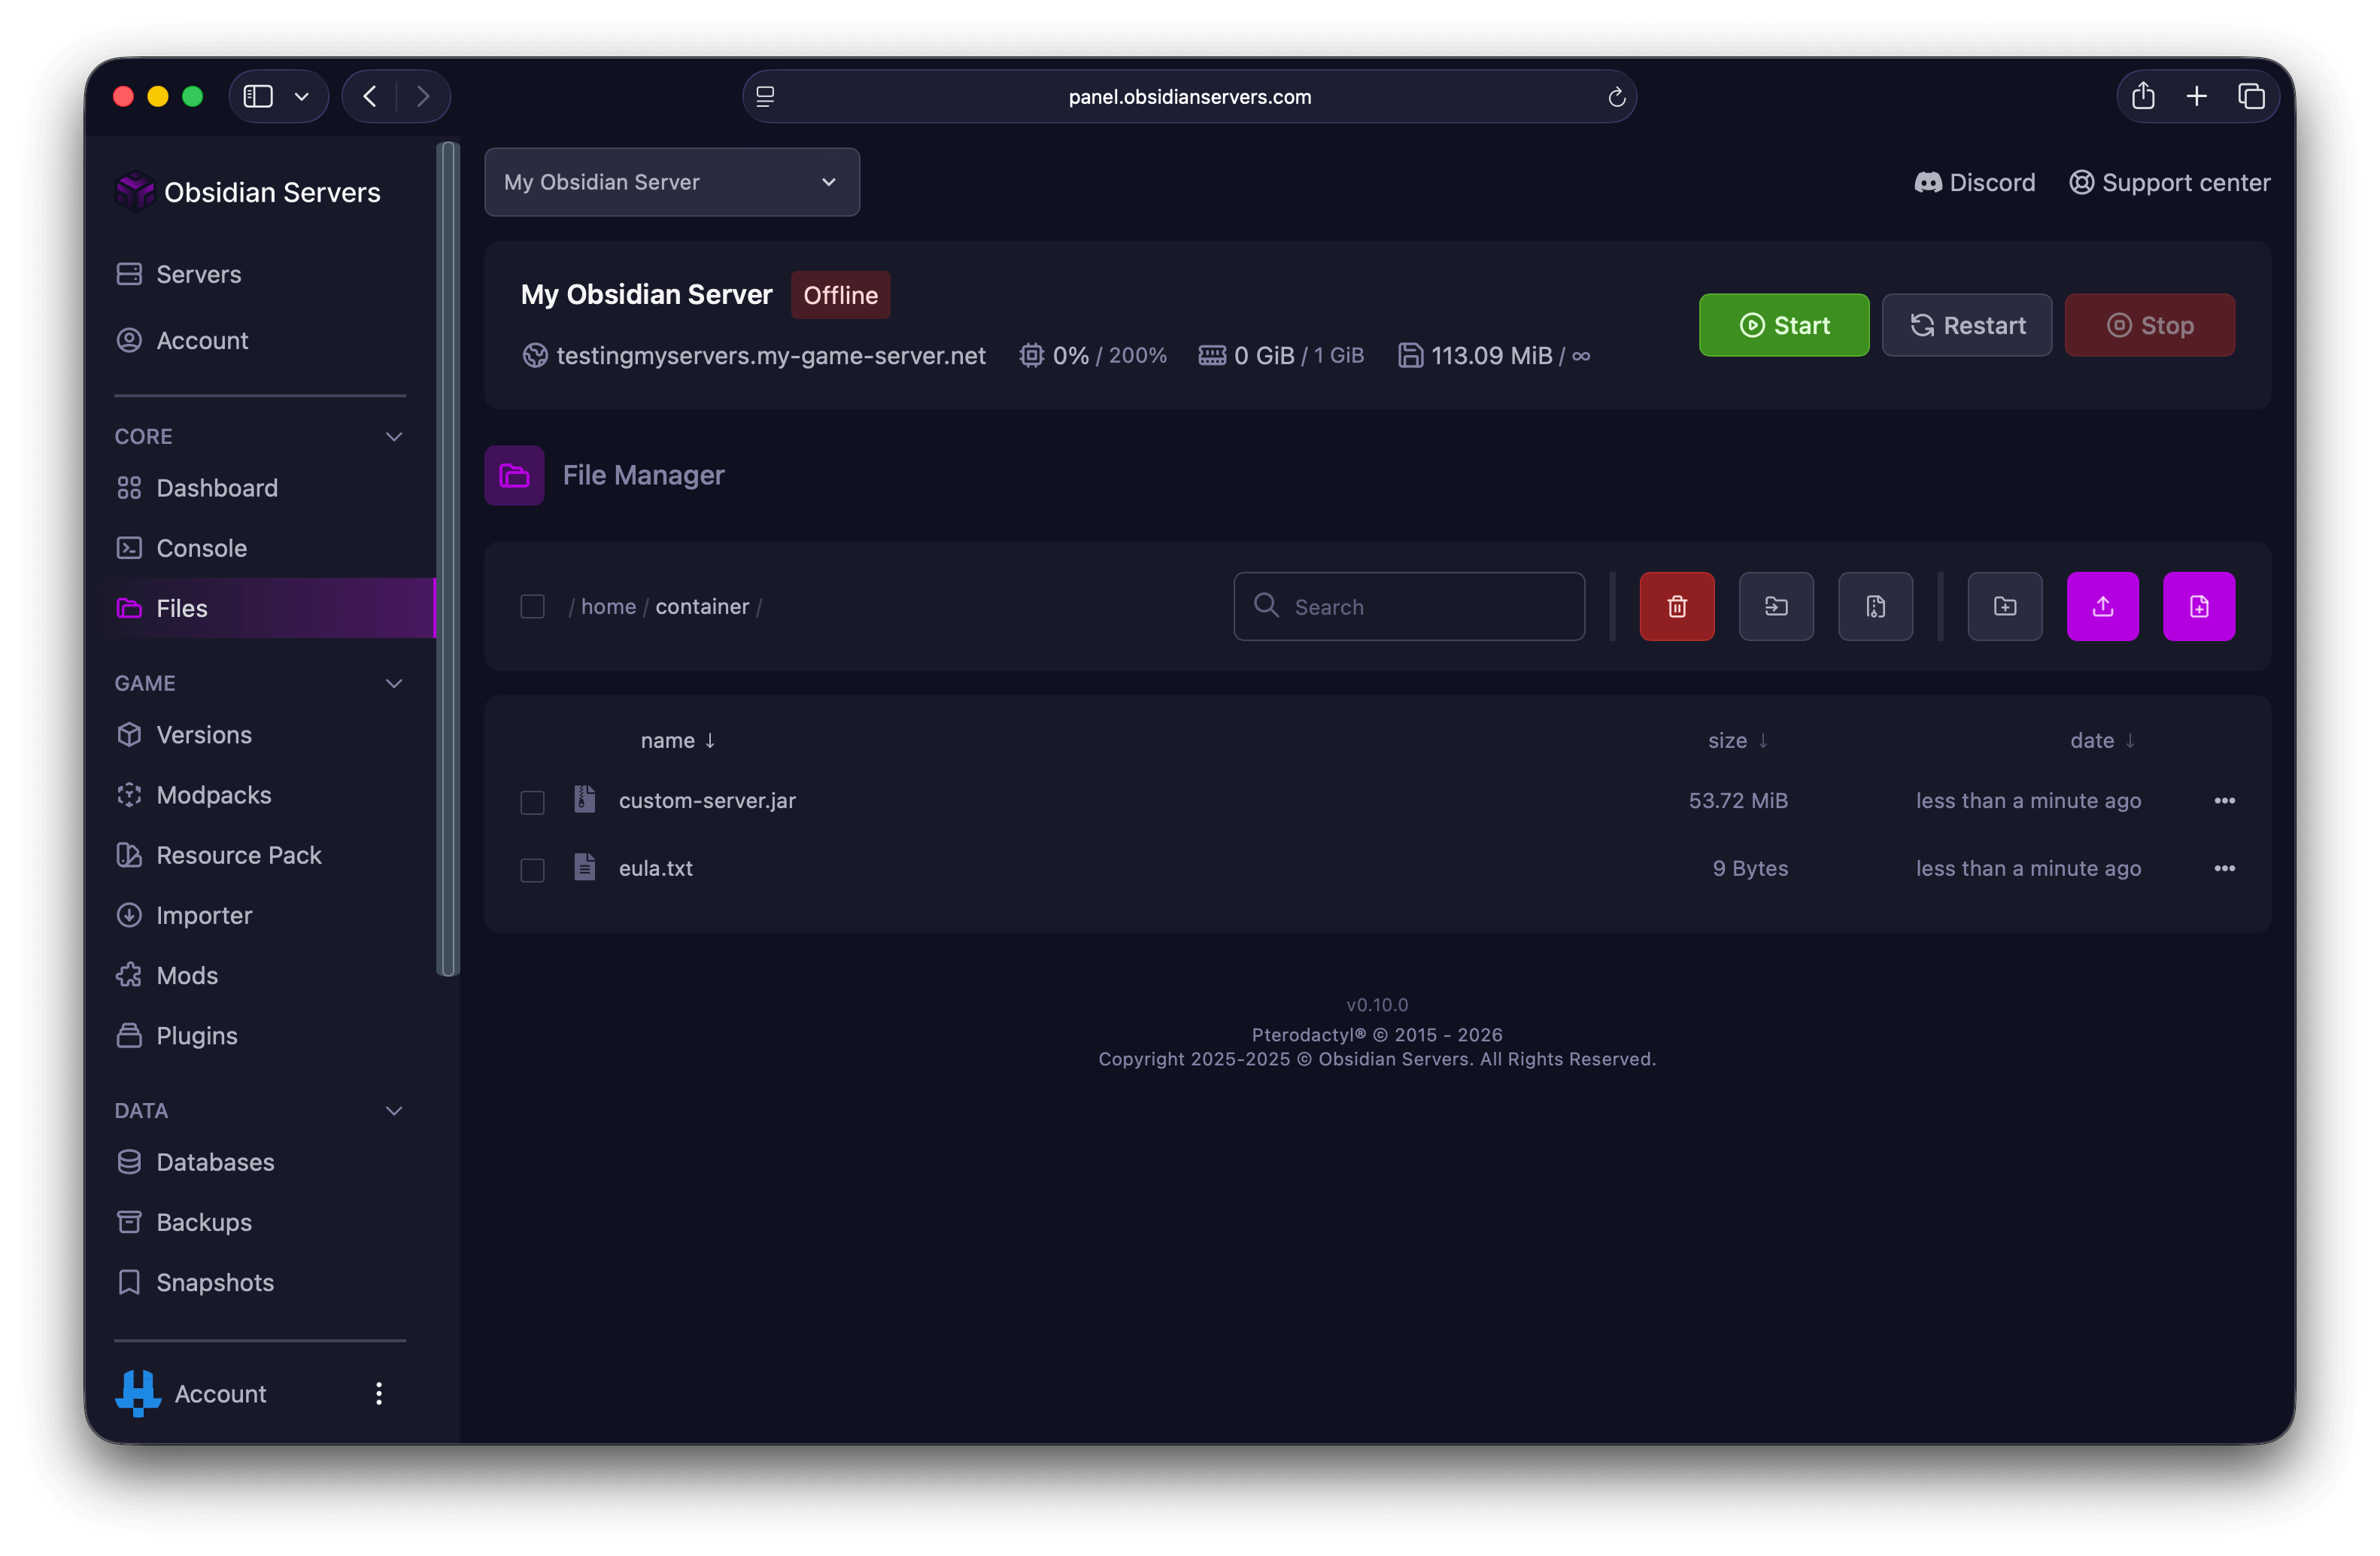Click the magenta upload file icon
The height and width of the screenshot is (1556, 2380).
click(x=2103, y=606)
